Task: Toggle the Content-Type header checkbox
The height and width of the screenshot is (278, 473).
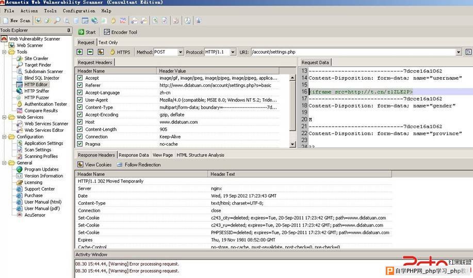Action: coord(79,107)
